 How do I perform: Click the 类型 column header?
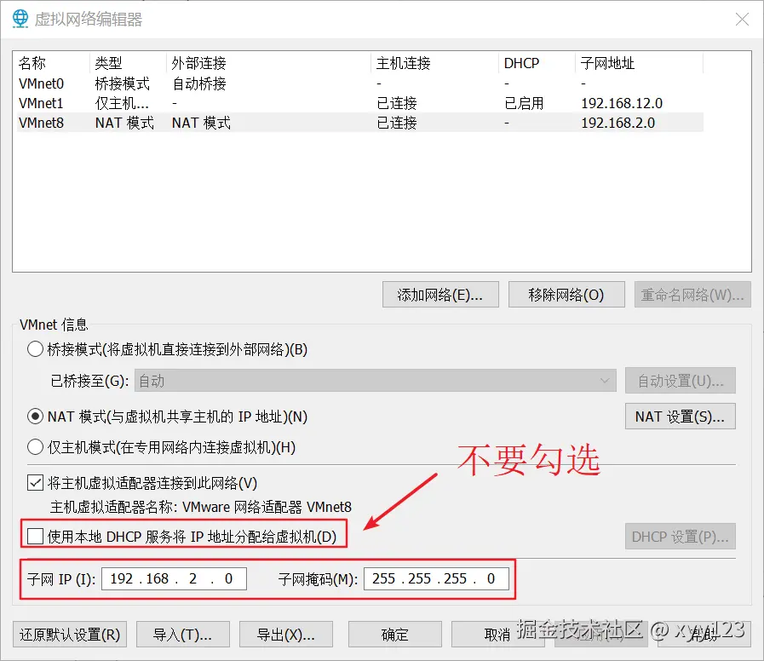(128, 63)
